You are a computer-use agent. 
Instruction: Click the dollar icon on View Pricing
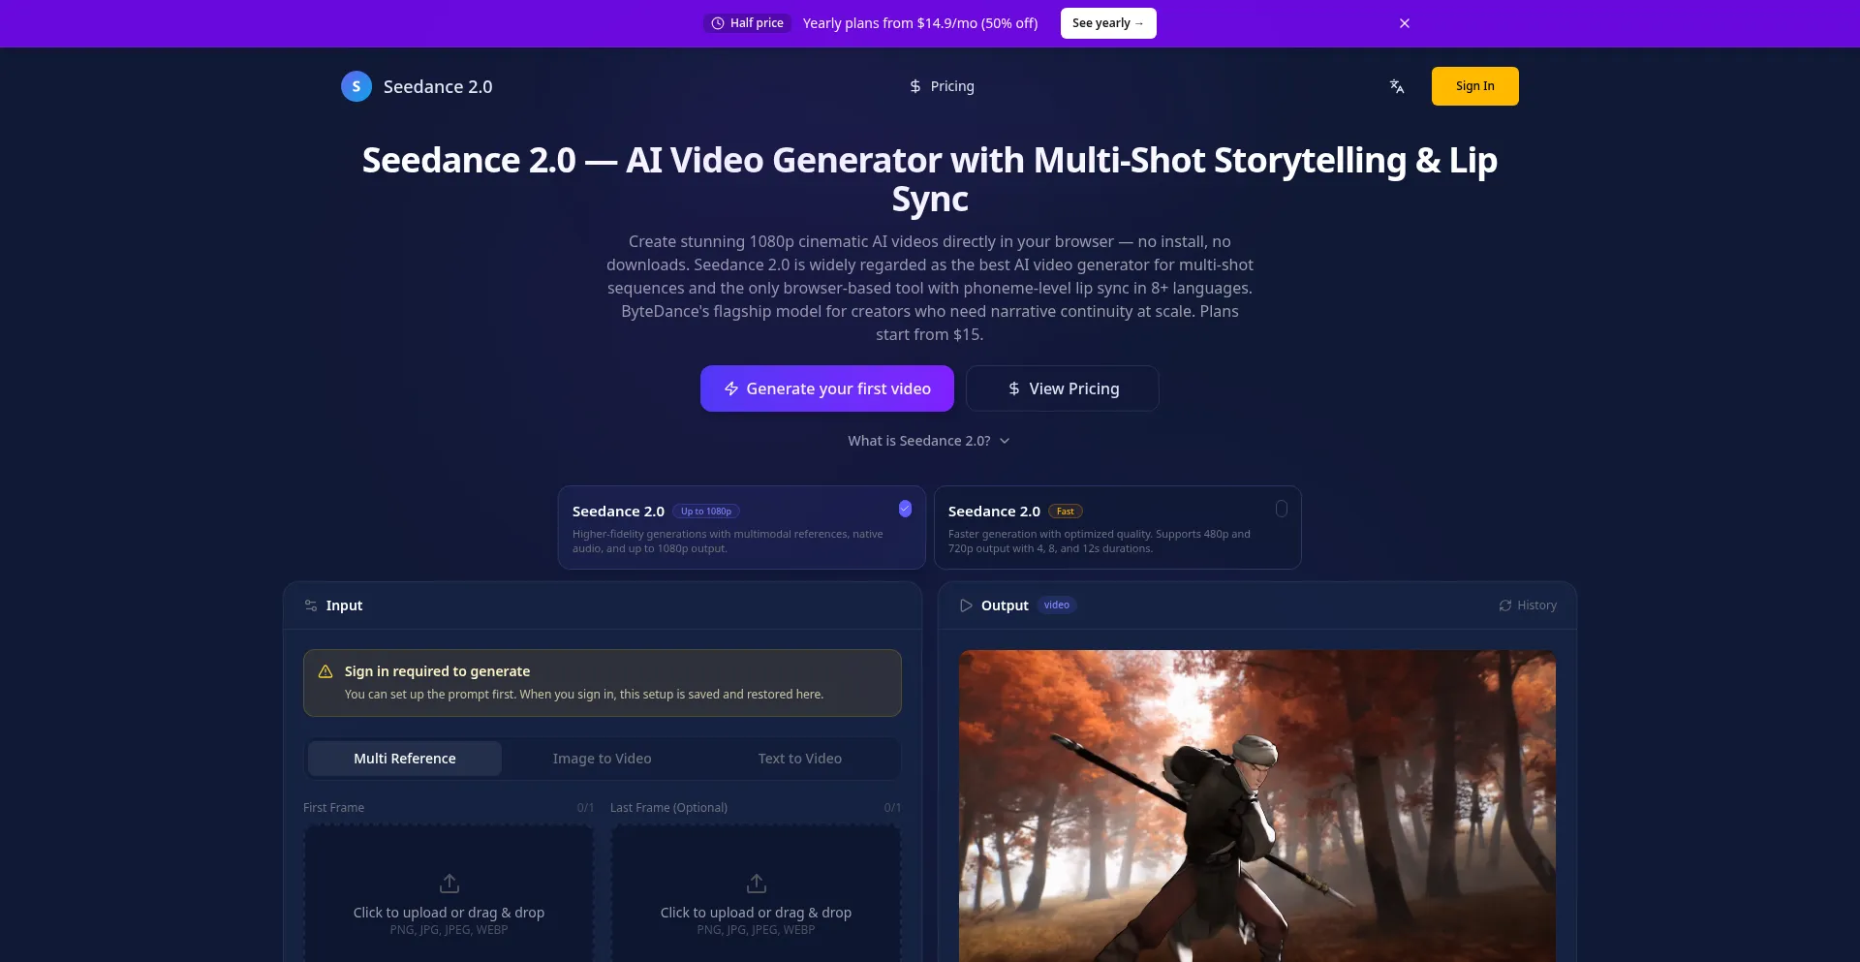pyautogui.click(x=1014, y=388)
